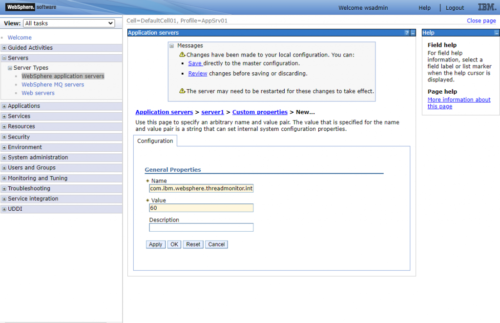Click the Close page link
The width and height of the screenshot is (500, 323).
[481, 20]
